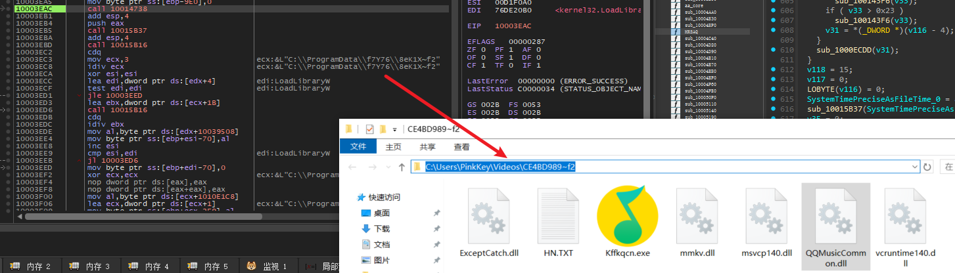
Task: Click the Explorer refresh button
Action: (927, 167)
